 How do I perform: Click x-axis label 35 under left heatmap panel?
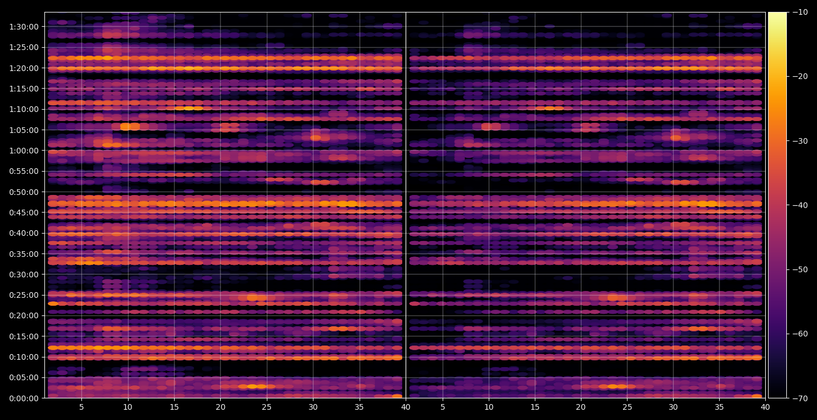coord(360,407)
